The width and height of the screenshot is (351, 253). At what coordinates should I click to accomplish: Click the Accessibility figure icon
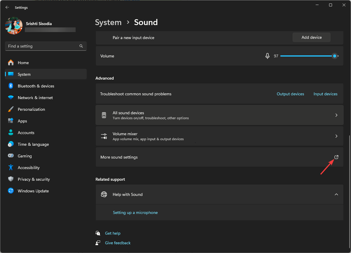11,168
